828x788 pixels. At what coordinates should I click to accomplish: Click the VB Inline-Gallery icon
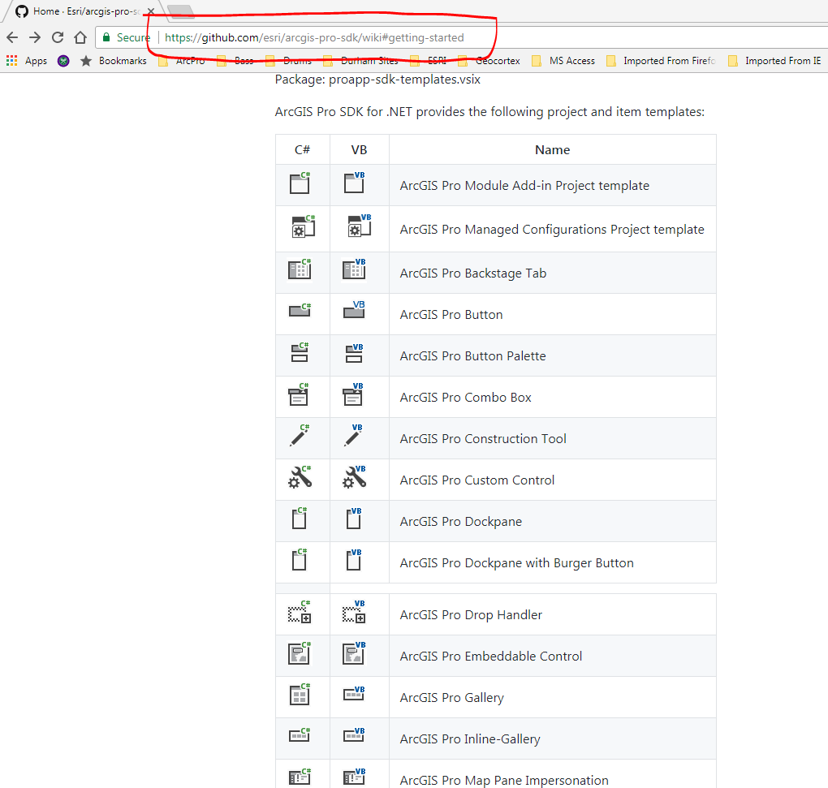[x=354, y=734]
